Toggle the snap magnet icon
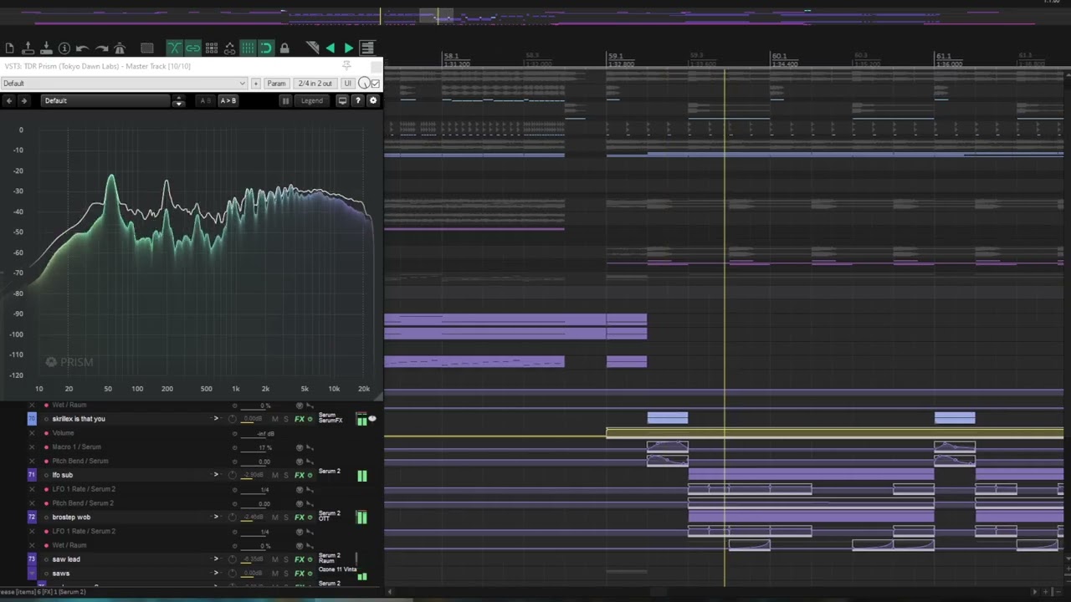1071x602 pixels. (x=266, y=48)
